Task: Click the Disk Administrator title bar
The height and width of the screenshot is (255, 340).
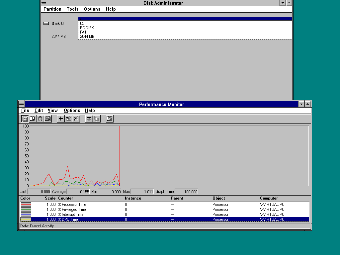Action: tap(163, 3)
